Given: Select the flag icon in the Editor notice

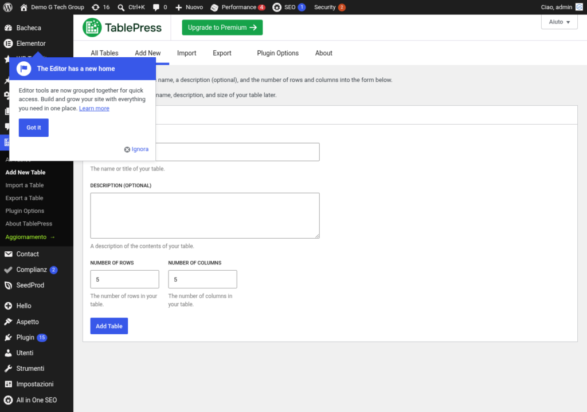Looking at the screenshot, I should (24, 69).
